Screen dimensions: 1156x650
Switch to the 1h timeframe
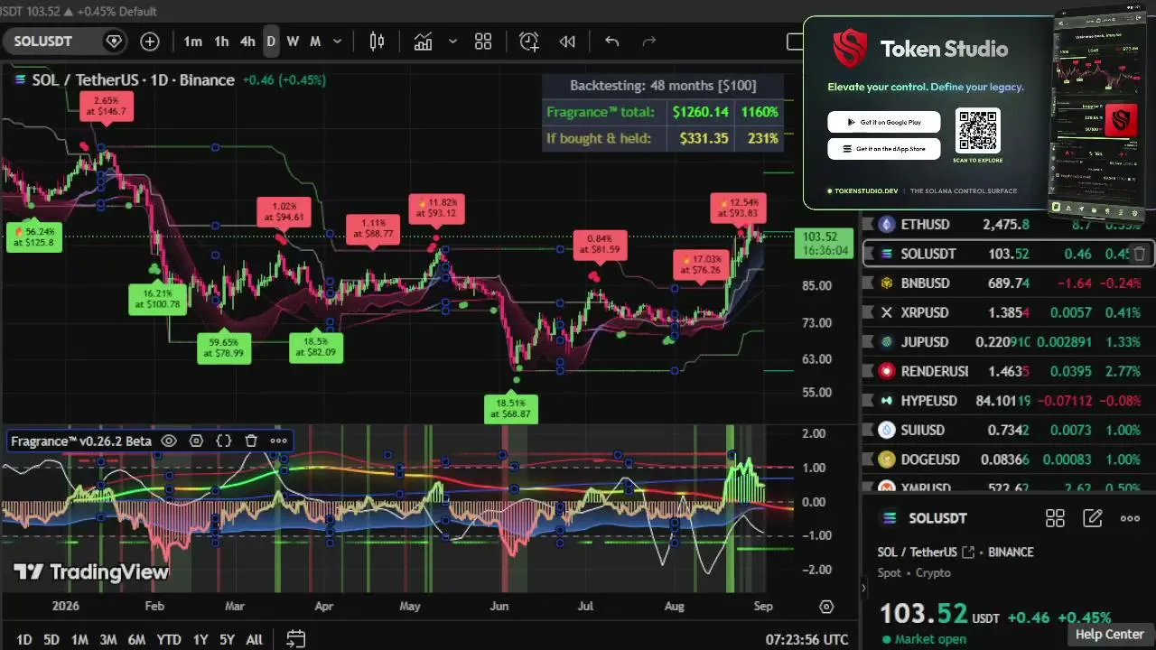[221, 42]
